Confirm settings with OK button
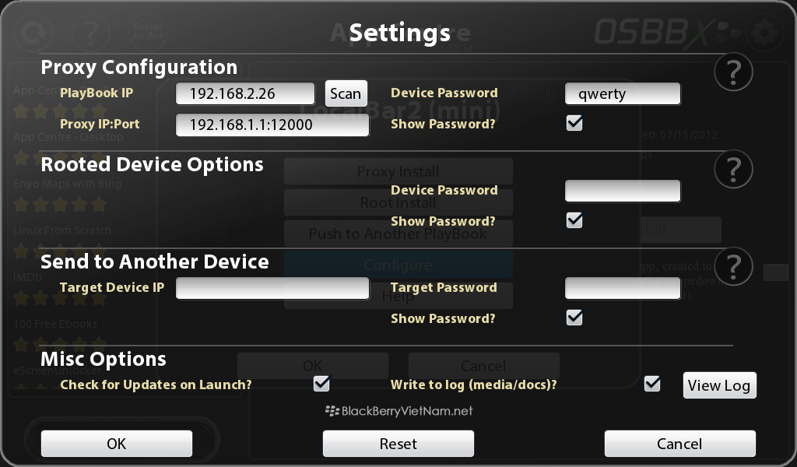The height and width of the screenshot is (467, 797). [117, 444]
